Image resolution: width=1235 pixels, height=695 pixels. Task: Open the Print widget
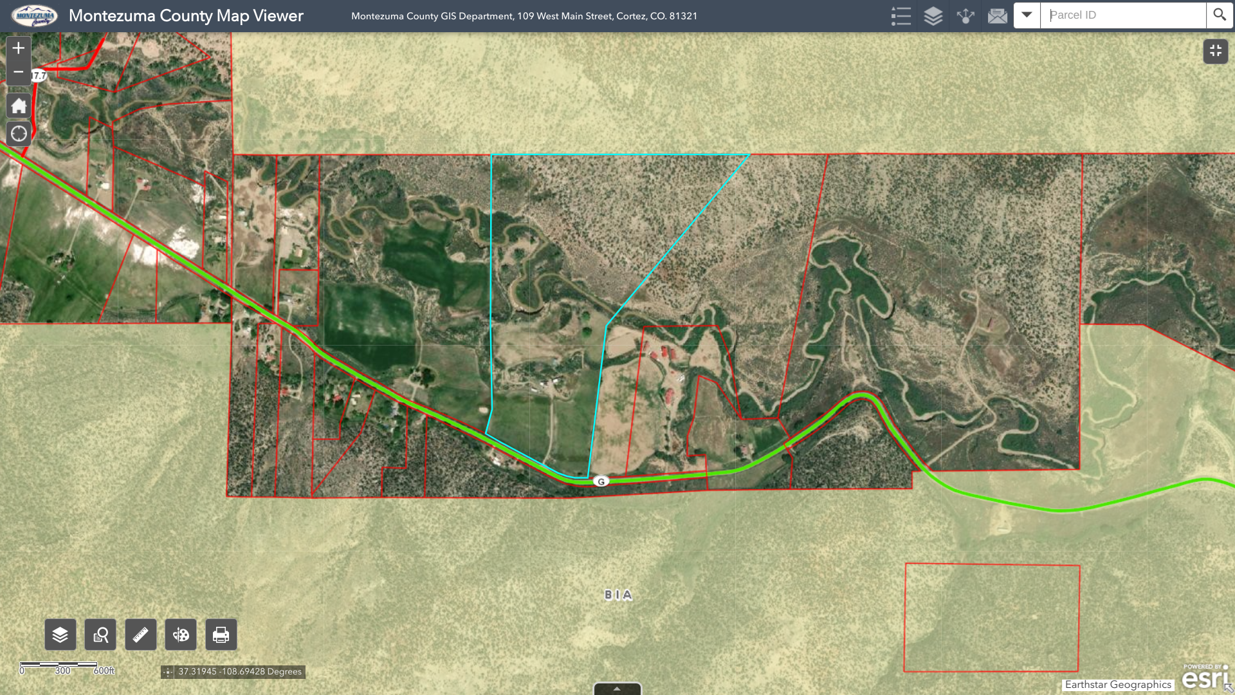(x=221, y=635)
